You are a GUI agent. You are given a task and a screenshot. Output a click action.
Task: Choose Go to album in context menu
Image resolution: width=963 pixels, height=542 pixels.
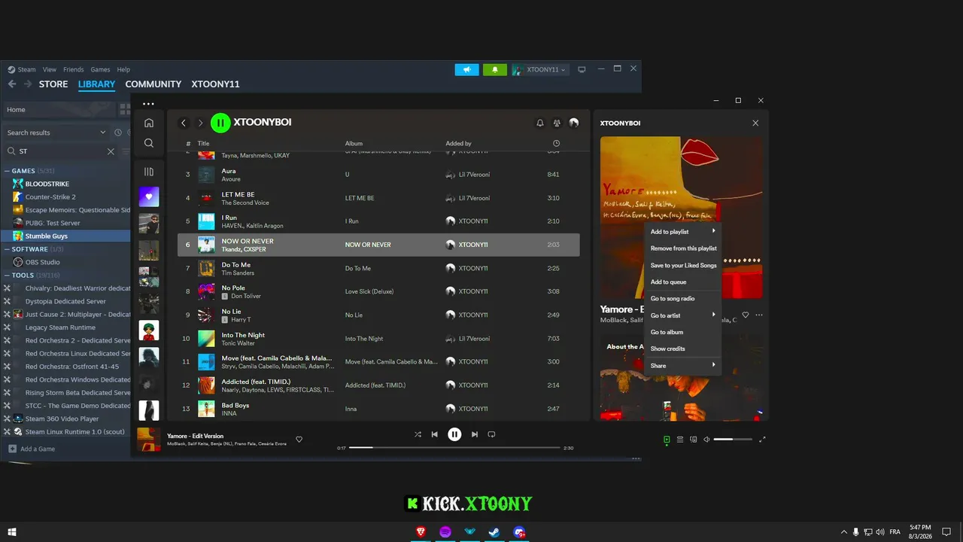(x=683, y=332)
